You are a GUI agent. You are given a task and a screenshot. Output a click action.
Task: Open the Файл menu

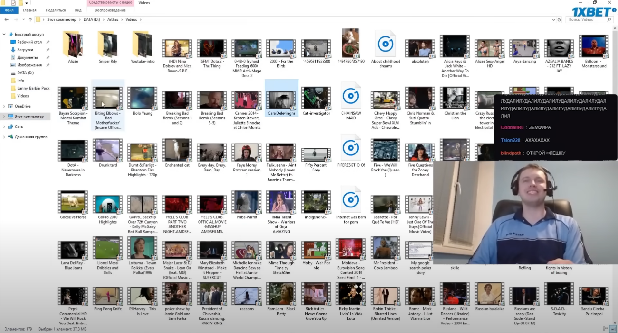tap(9, 10)
